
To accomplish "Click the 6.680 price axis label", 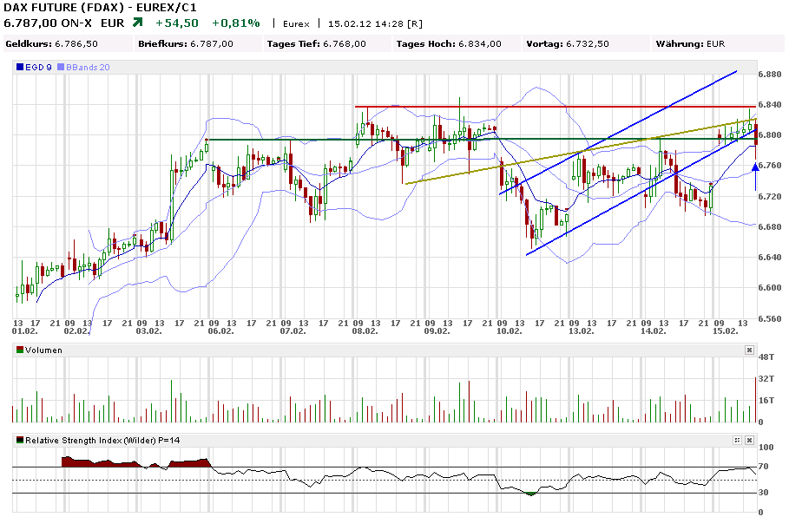I will pyautogui.click(x=770, y=226).
